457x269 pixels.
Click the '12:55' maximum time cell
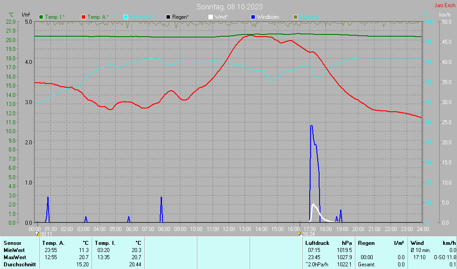[x=51, y=258]
